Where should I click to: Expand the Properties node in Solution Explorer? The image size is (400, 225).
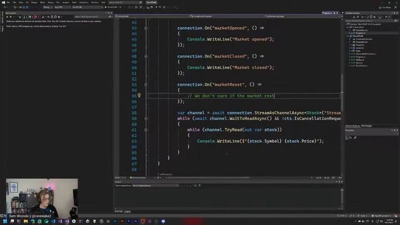pos(350,45)
